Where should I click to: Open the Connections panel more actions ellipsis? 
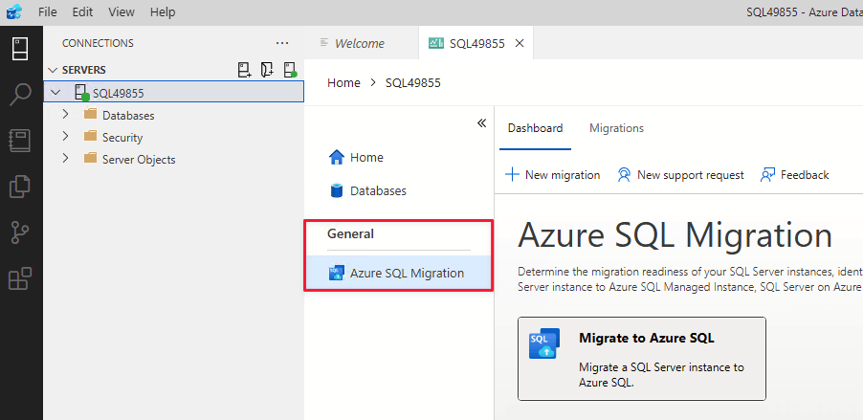(282, 43)
